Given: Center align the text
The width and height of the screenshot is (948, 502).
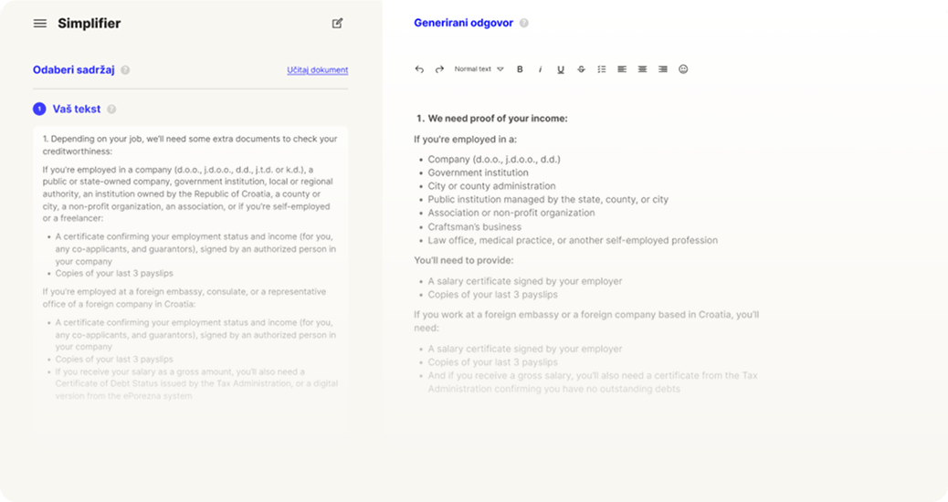Looking at the screenshot, I should (x=642, y=69).
